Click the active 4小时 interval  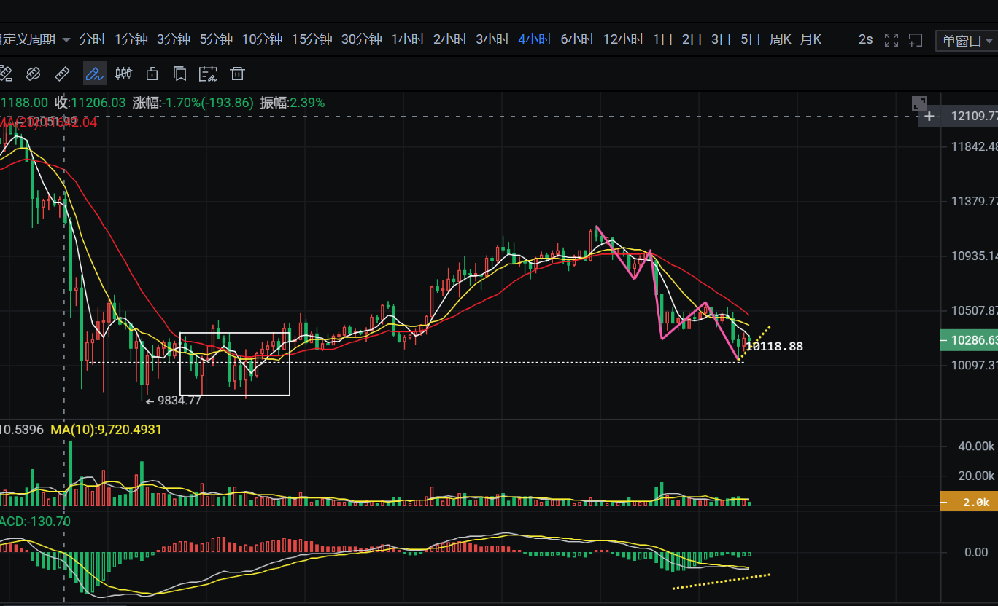pyautogui.click(x=535, y=39)
